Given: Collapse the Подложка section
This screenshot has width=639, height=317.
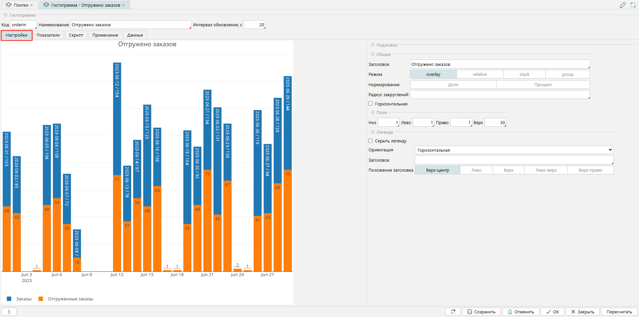Looking at the screenshot, I should pos(373,45).
